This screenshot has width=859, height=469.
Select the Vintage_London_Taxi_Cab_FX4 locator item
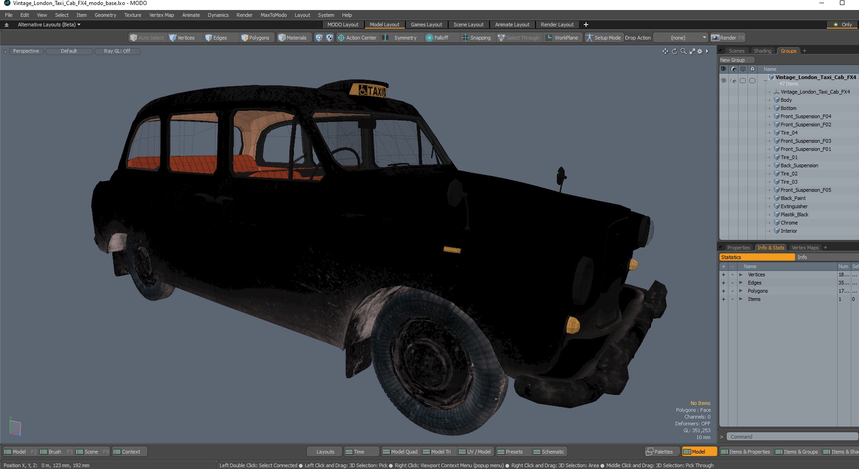click(x=815, y=92)
